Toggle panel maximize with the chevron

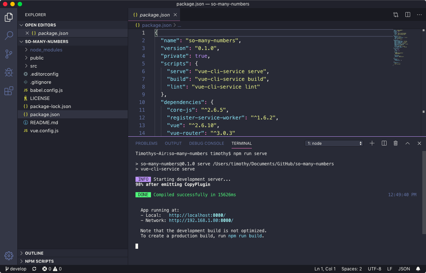[407, 143]
